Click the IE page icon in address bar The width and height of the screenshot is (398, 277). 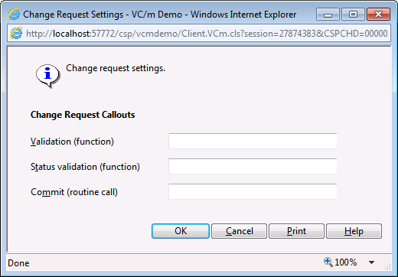pyautogui.click(x=16, y=34)
